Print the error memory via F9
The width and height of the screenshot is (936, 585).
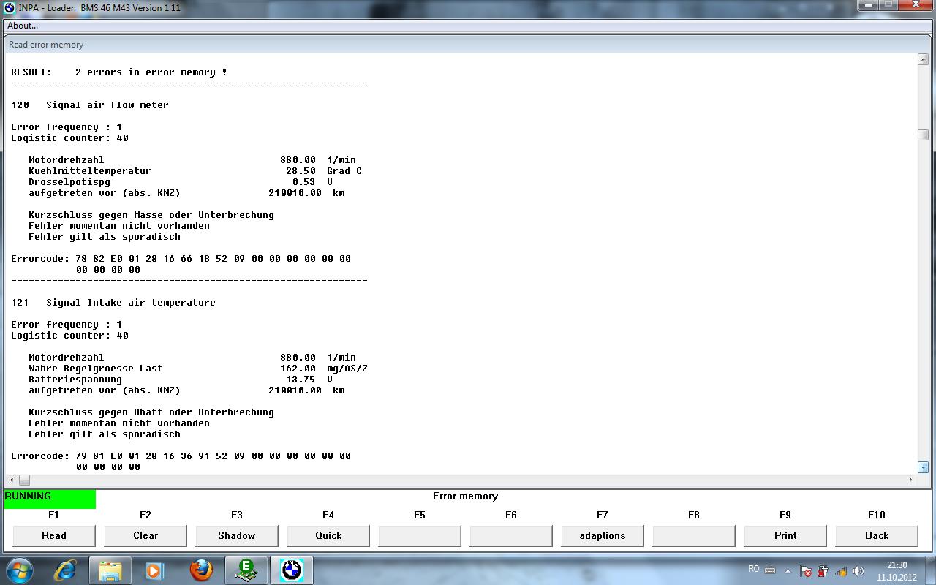(x=785, y=535)
